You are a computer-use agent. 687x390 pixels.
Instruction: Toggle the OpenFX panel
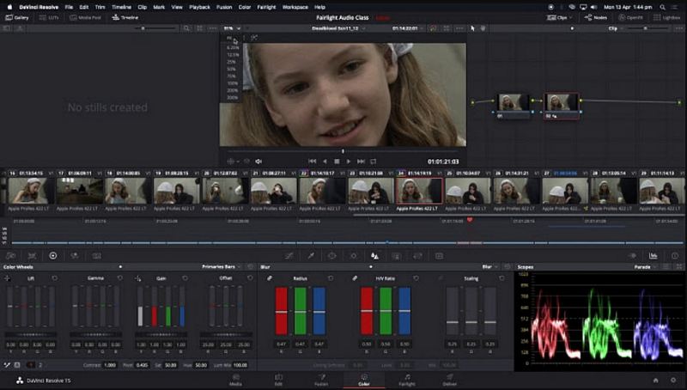click(x=631, y=17)
